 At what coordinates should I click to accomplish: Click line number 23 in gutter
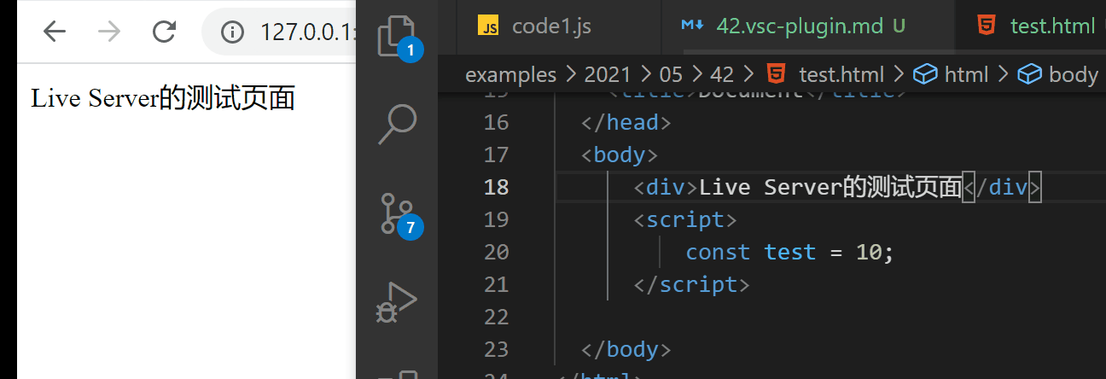coord(496,350)
